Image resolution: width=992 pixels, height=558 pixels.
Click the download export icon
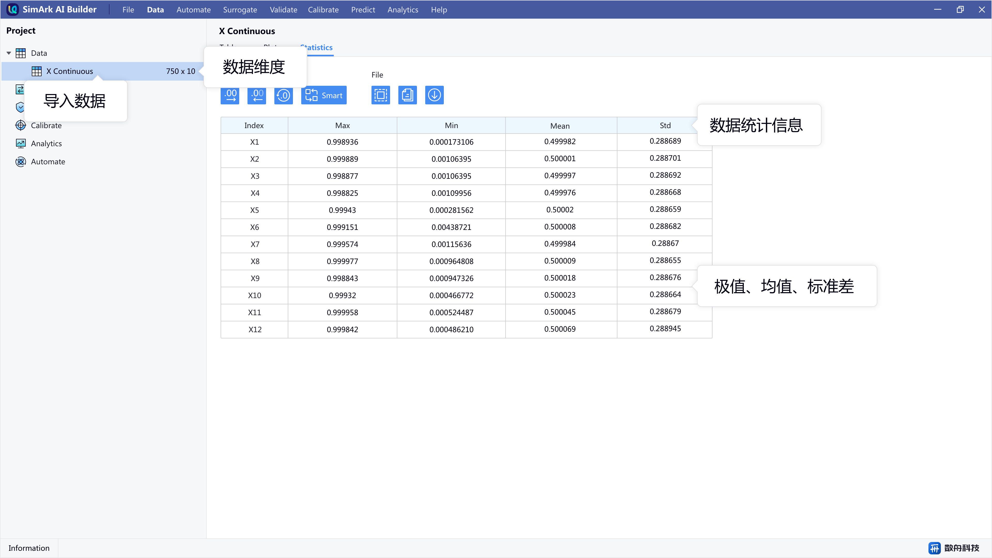point(434,95)
